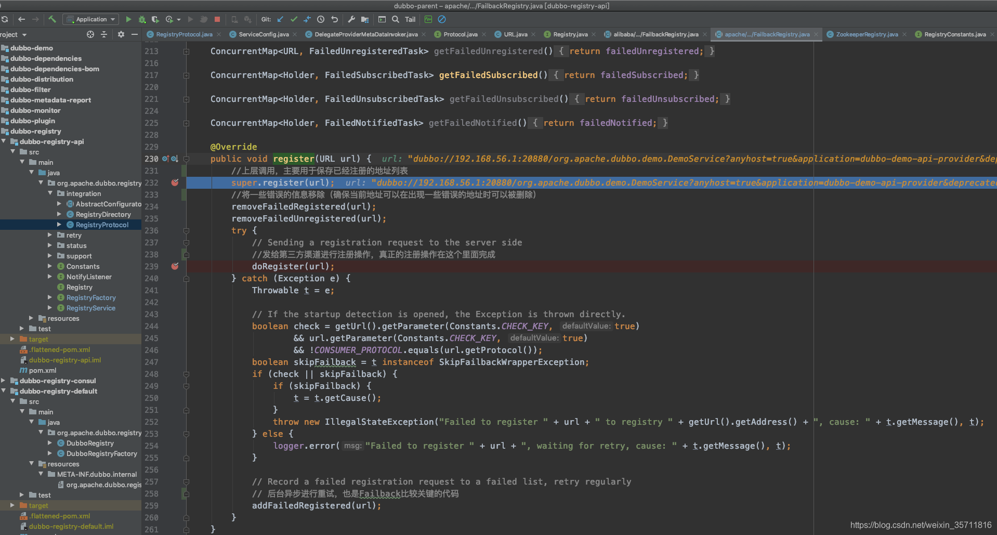Switch to the ServiceConfig.java tab
The height and width of the screenshot is (535, 997).
(x=264, y=34)
